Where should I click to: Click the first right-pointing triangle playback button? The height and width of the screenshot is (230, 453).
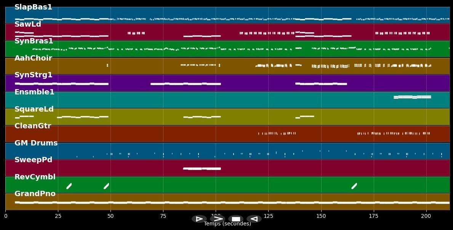click(x=199, y=219)
